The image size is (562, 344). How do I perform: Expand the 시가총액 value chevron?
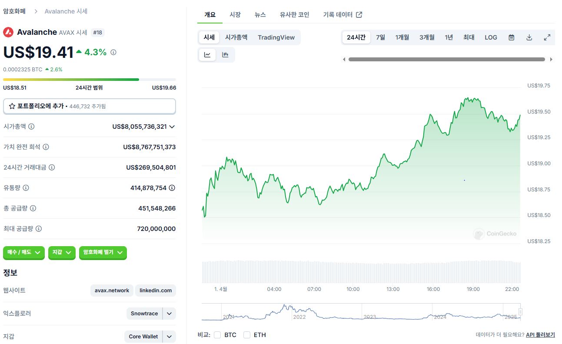(172, 127)
